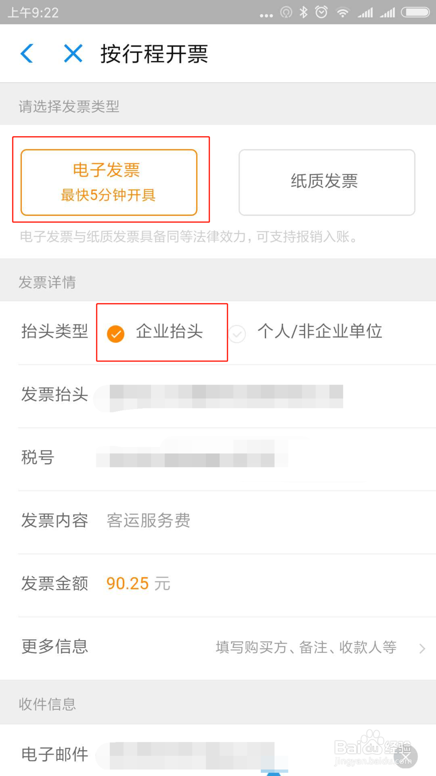Tap the battery indicator icon
Screen dimensions: 436x776
(416, 12)
